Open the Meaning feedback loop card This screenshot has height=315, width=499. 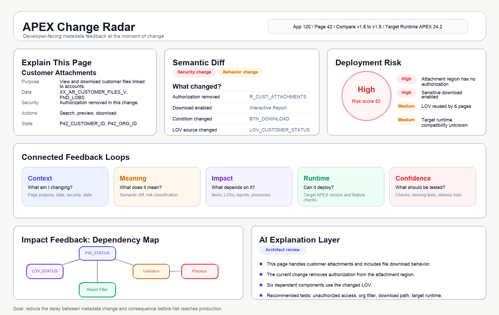157,187
